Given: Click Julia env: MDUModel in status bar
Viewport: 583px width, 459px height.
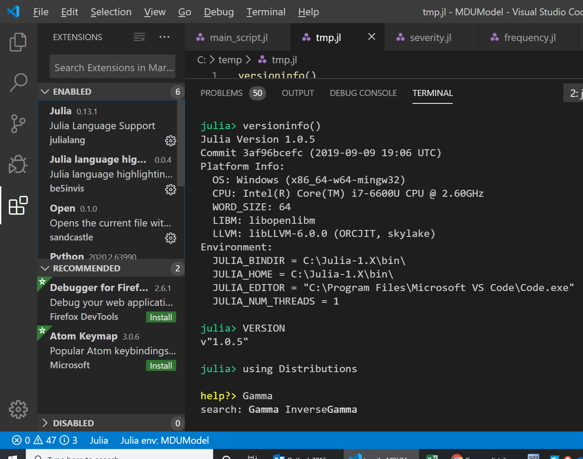Looking at the screenshot, I should pyautogui.click(x=165, y=440).
